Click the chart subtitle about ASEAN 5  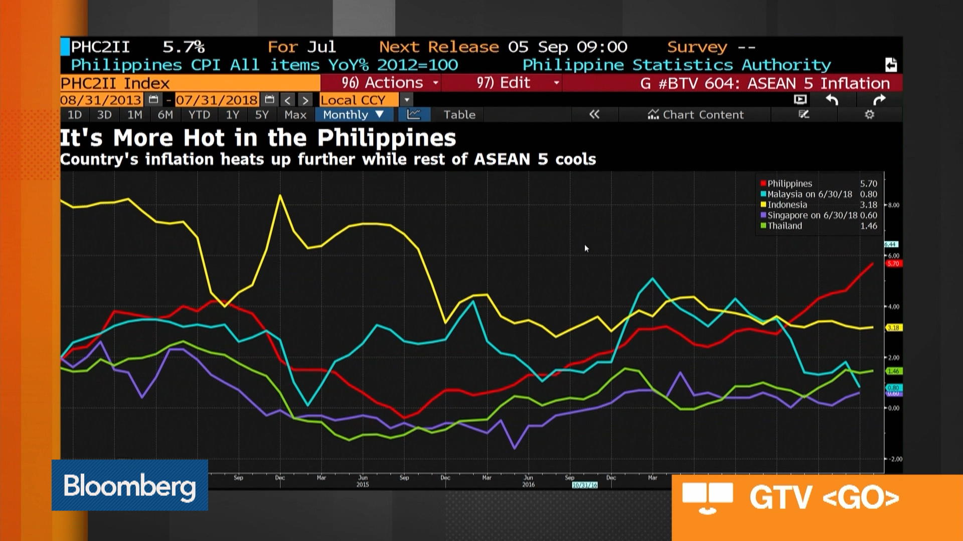tap(328, 160)
